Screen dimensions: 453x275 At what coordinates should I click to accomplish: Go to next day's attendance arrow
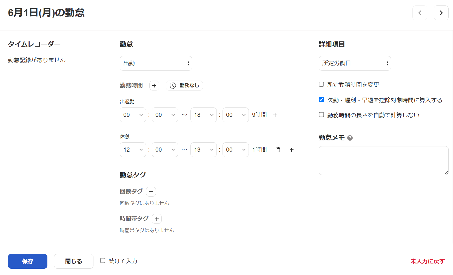pos(441,13)
